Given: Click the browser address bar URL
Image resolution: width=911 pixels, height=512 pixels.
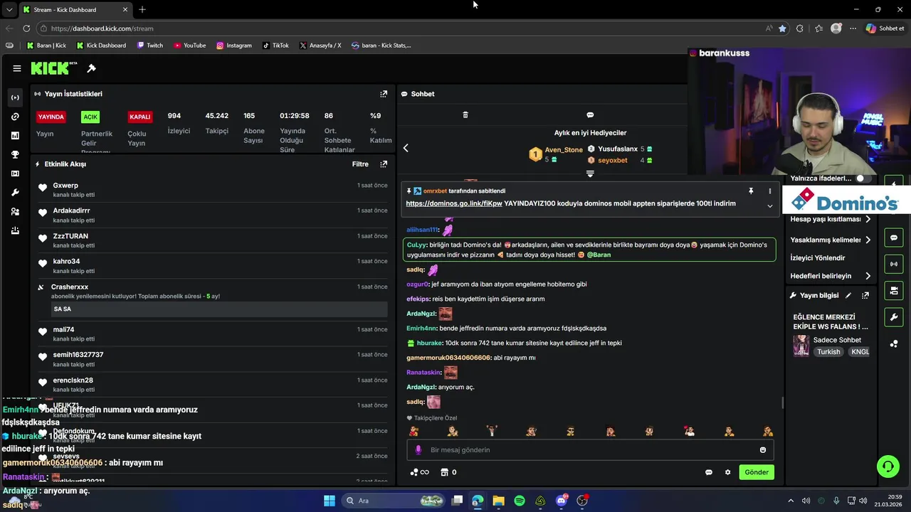Looking at the screenshot, I should pos(102,28).
